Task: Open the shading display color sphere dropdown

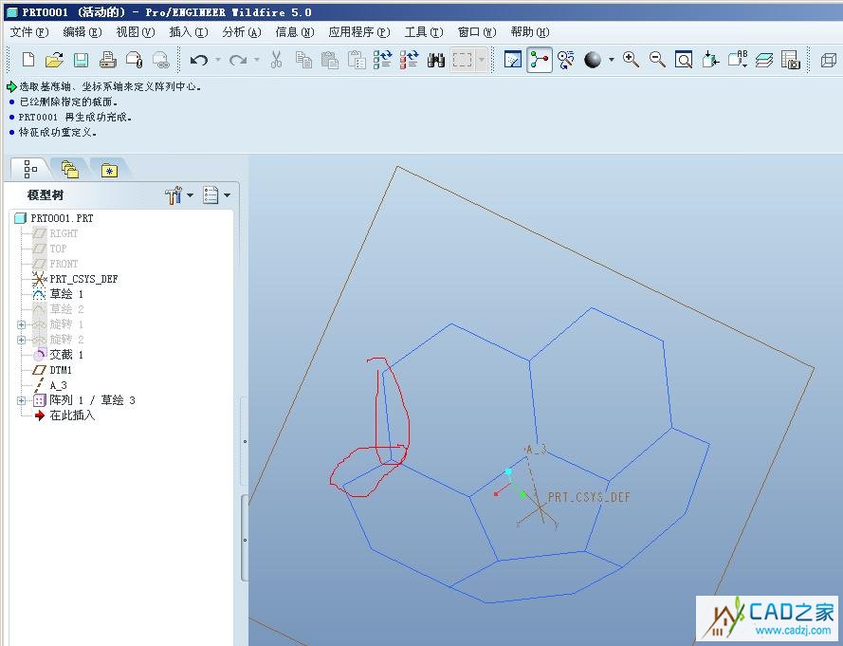Action: click(x=611, y=60)
